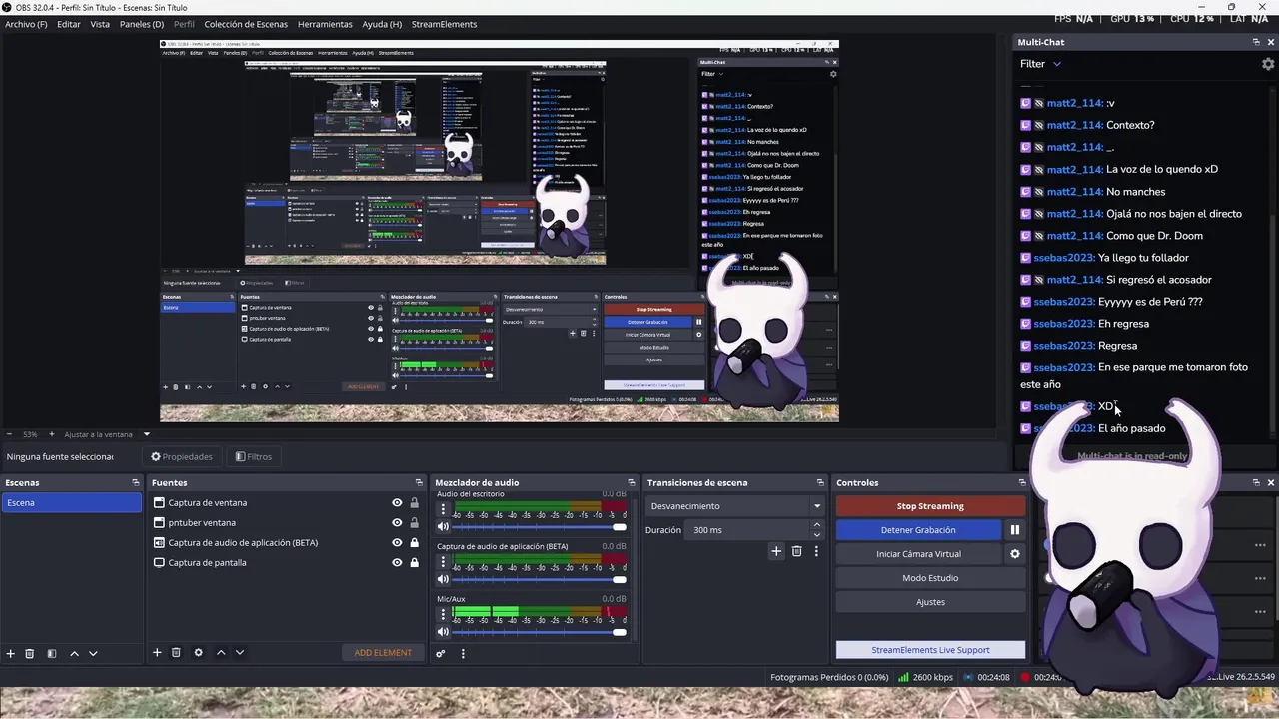Open the scene filters icon in Escenas
Image resolution: width=1279 pixels, height=719 pixels.
click(51, 653)
